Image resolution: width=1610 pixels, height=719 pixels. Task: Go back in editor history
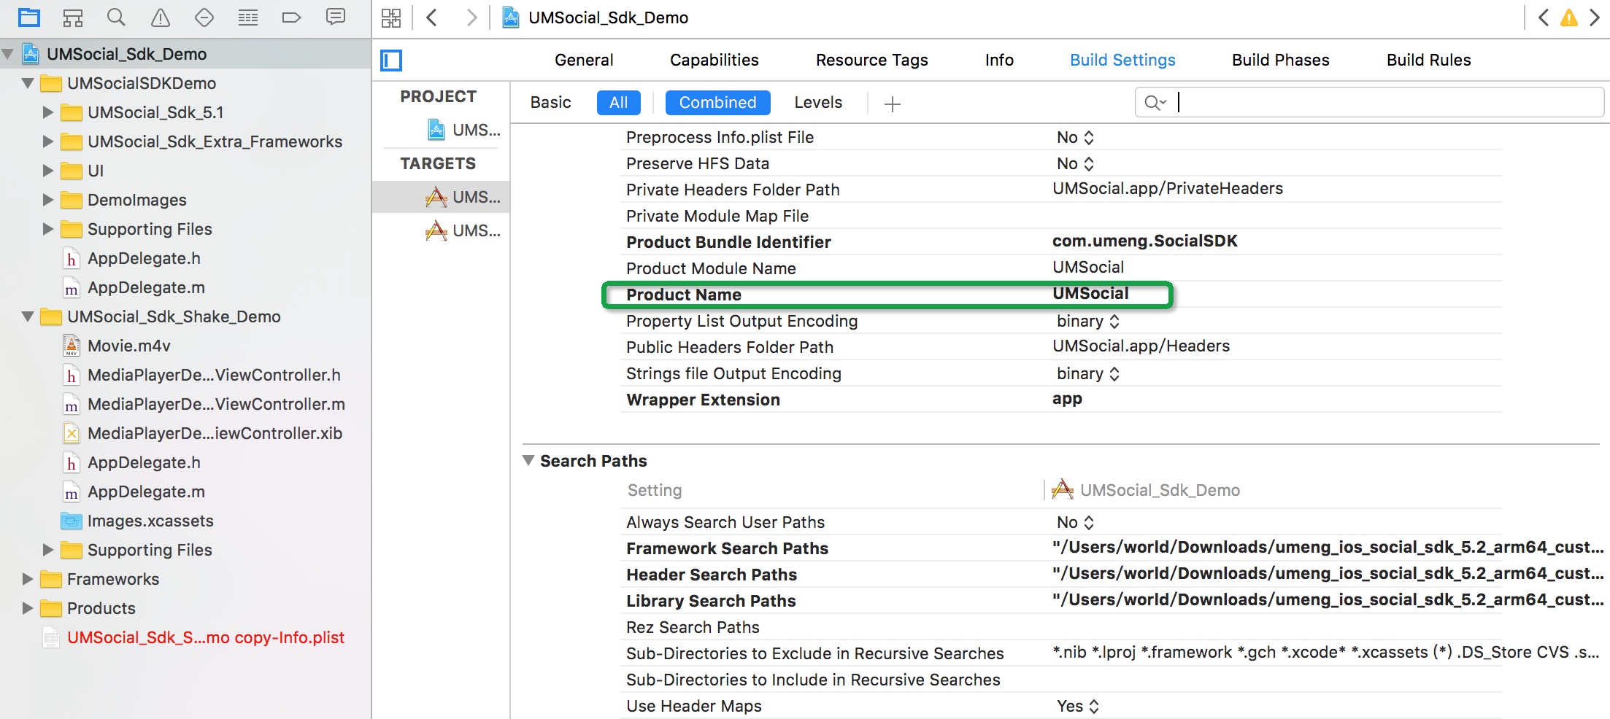point(432,18)
